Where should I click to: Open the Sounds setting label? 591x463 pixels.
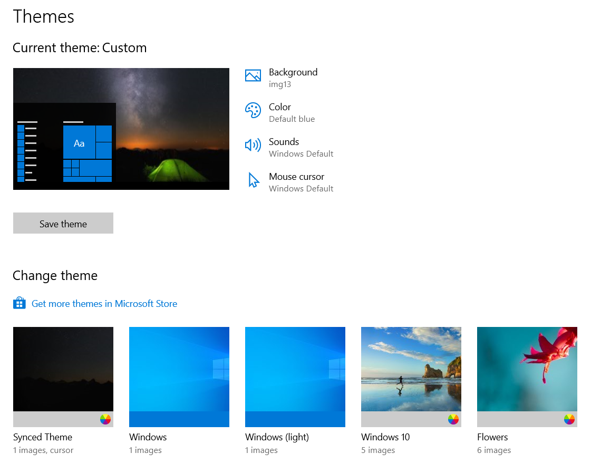pyautogui.click(x=284, y=142)
